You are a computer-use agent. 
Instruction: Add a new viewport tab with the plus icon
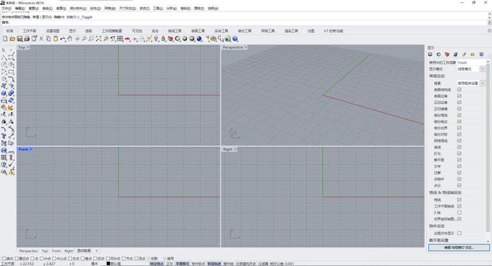pos(97,251)
